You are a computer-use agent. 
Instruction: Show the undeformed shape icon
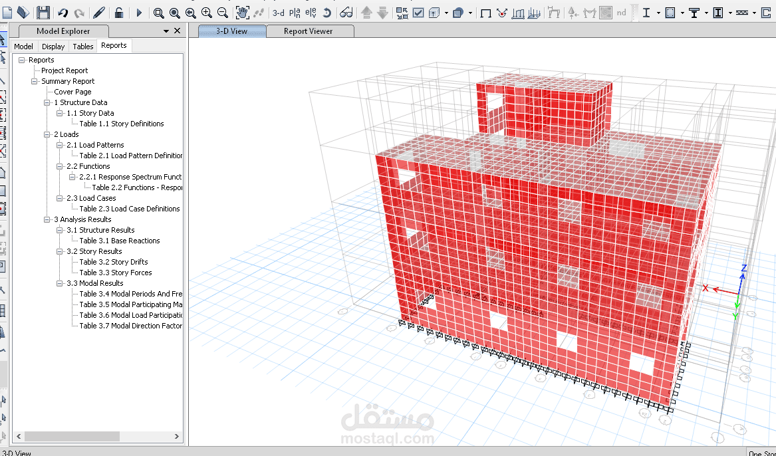tap(486, 13)
